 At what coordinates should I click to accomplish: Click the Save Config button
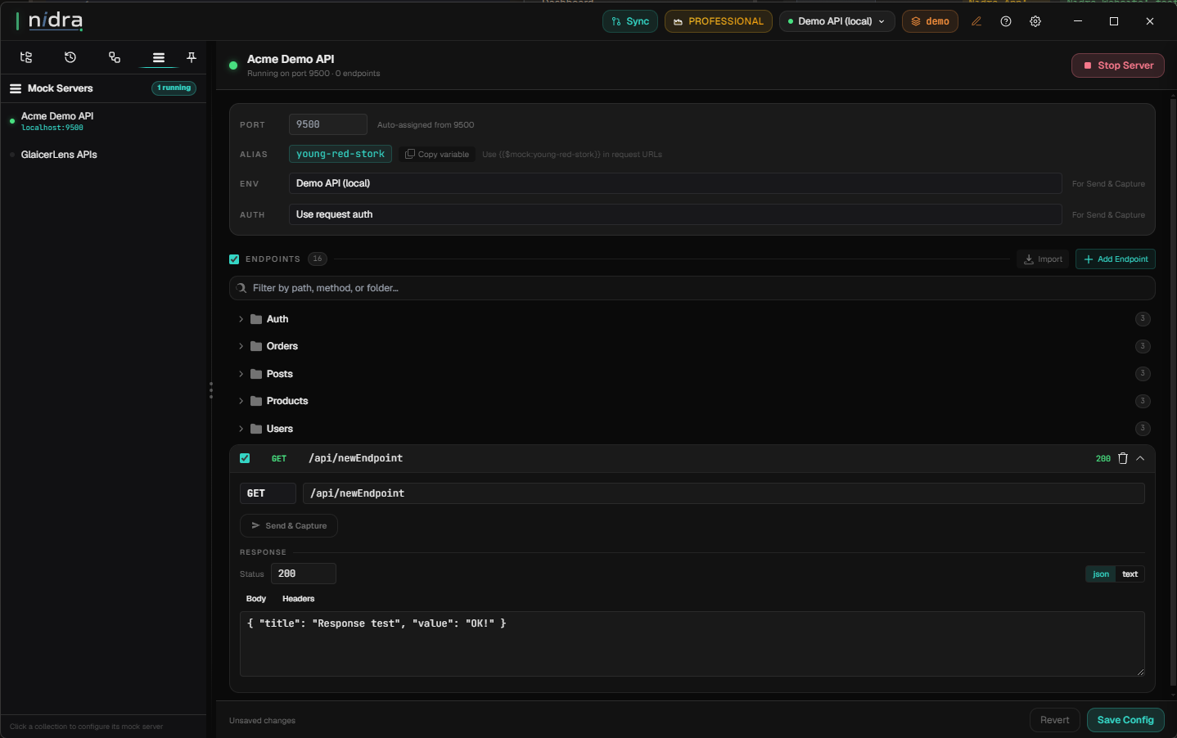[1125, 720]
